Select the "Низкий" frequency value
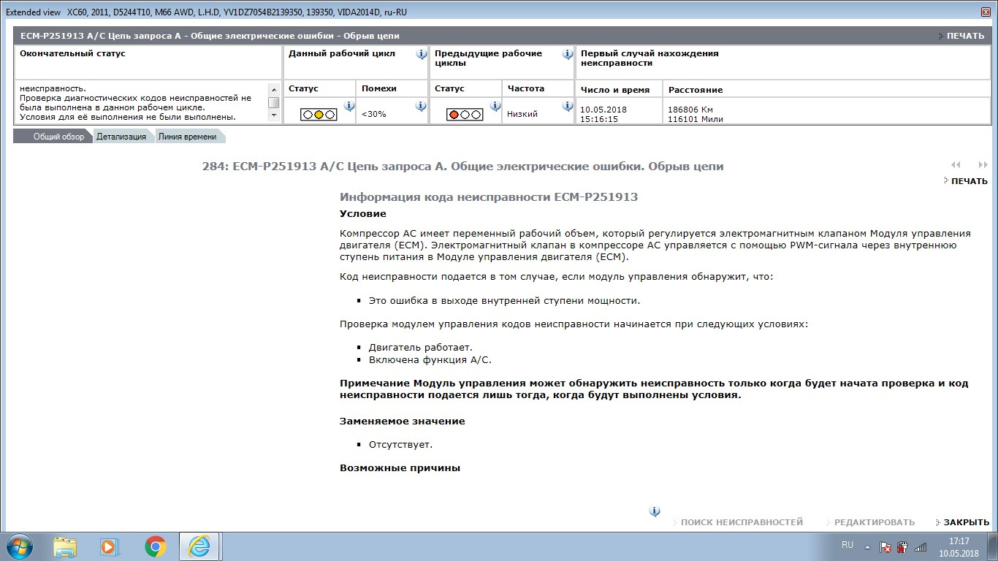 tap(522, 114)
